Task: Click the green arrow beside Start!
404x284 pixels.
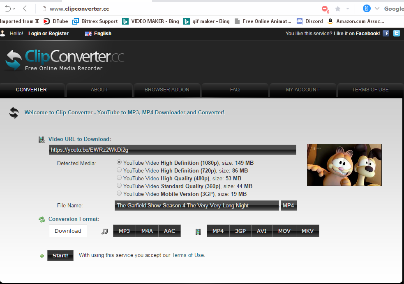Action: pyautogui.click(x=42, y=256)
